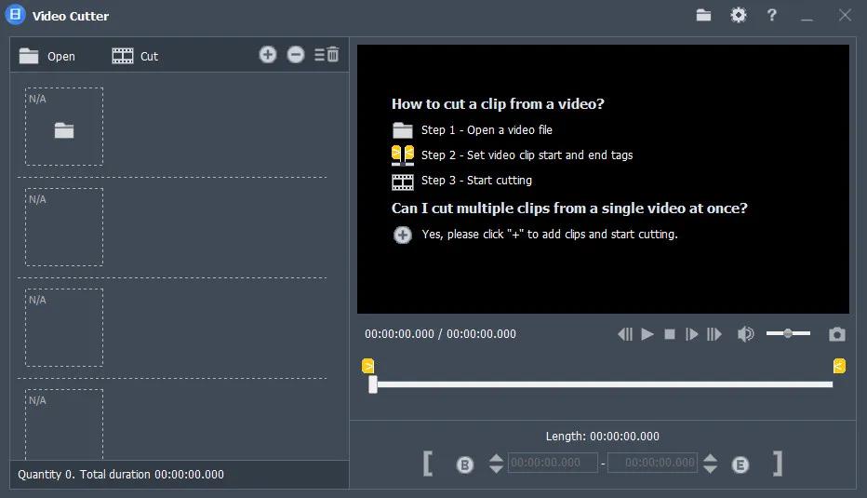Screen dimensions: 867x498
Task: Click the Open video file button
Action: click(47, 56)
